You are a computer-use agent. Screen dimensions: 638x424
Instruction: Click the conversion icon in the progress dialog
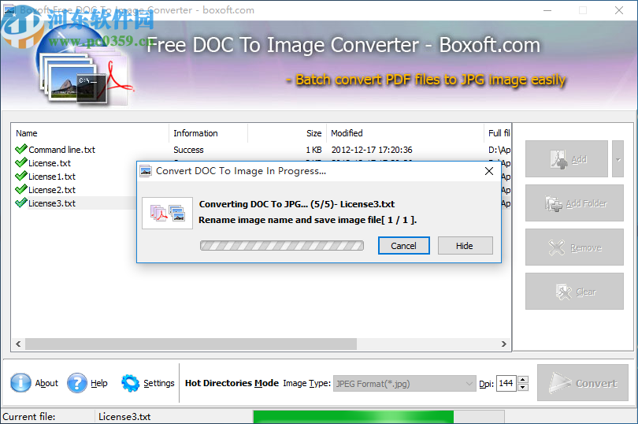pos(167,213)
